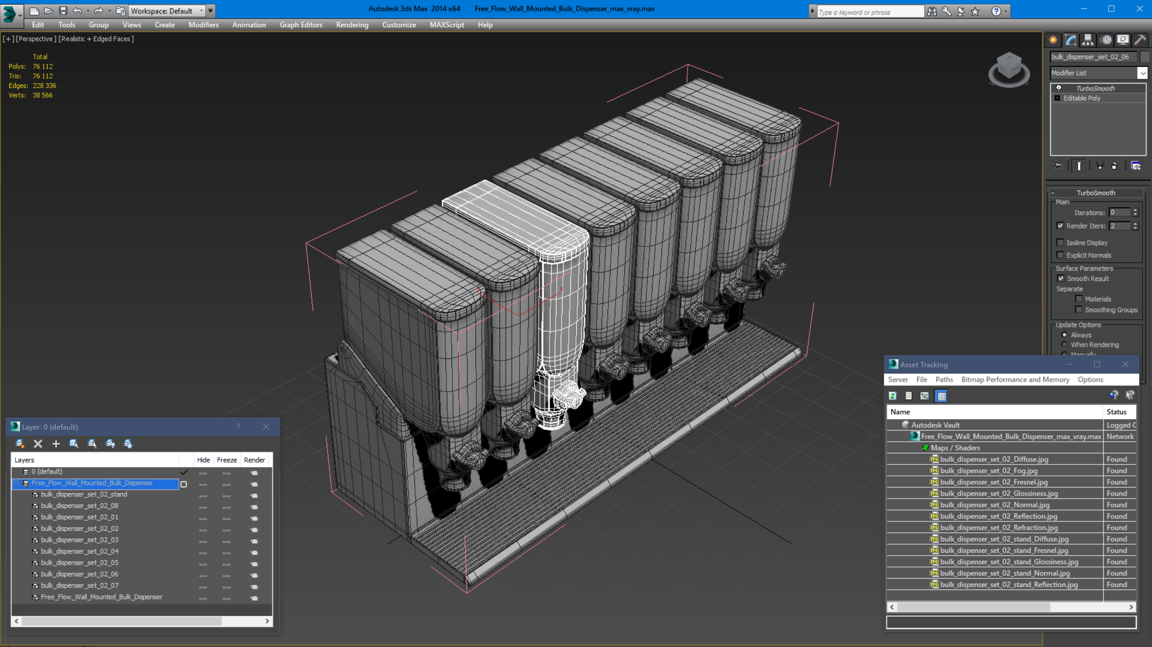
Task: Open the Modifiers menu
Action: click(204, 25)
